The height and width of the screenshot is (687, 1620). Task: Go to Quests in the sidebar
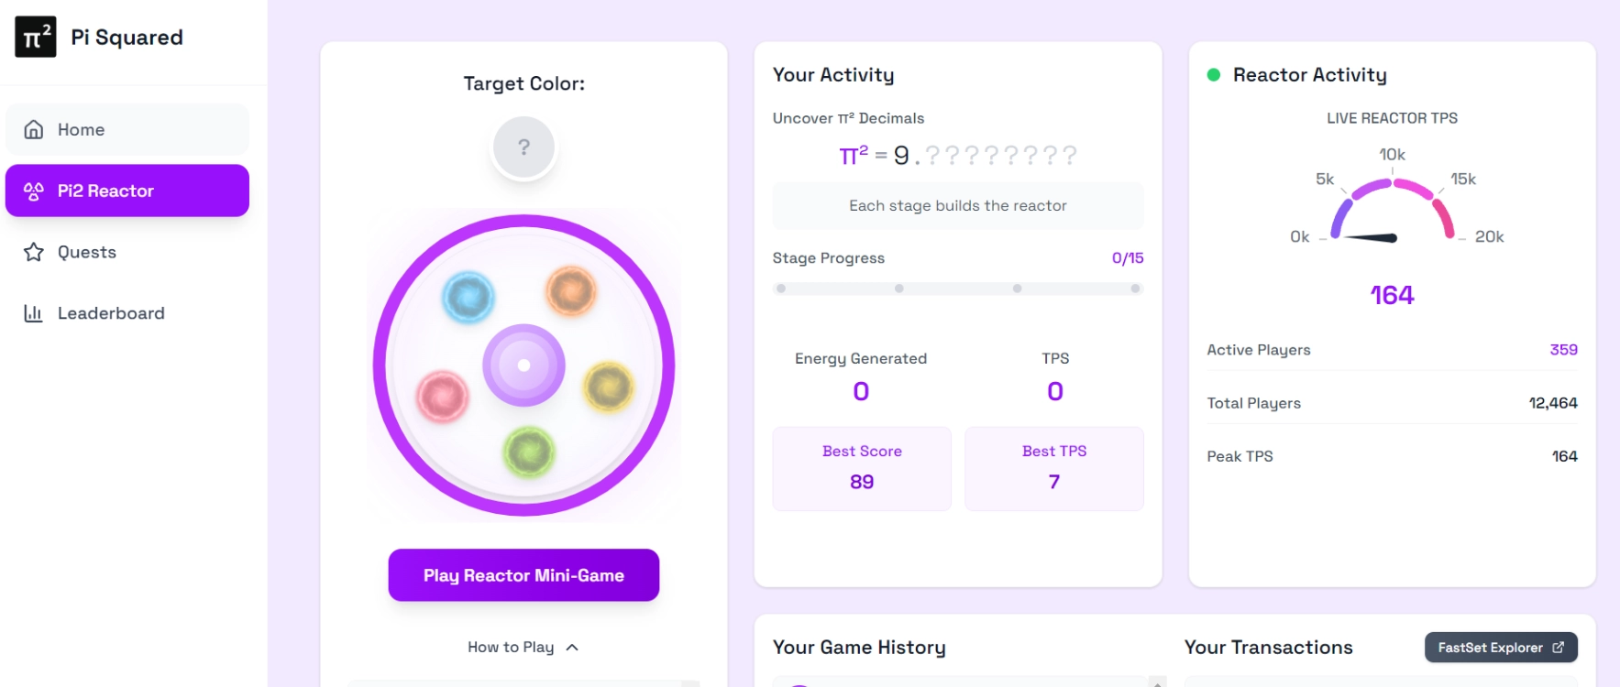[127, 252]
